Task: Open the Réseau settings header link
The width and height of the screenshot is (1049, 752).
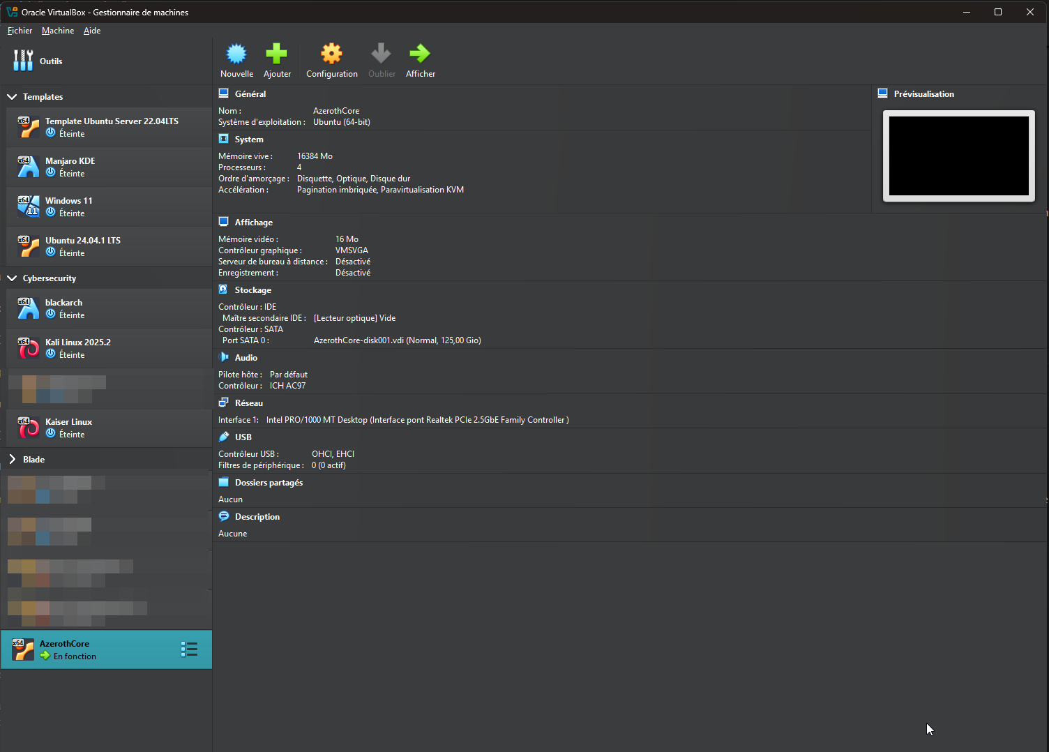Action: [x=249, y=403]
